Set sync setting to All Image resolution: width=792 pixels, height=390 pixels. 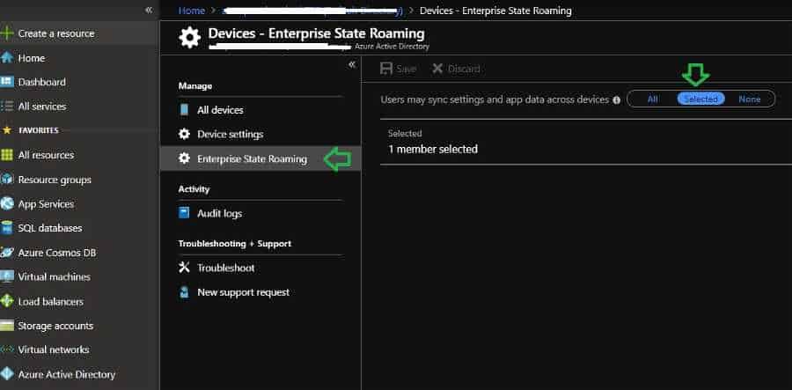(x=653, y=99)
